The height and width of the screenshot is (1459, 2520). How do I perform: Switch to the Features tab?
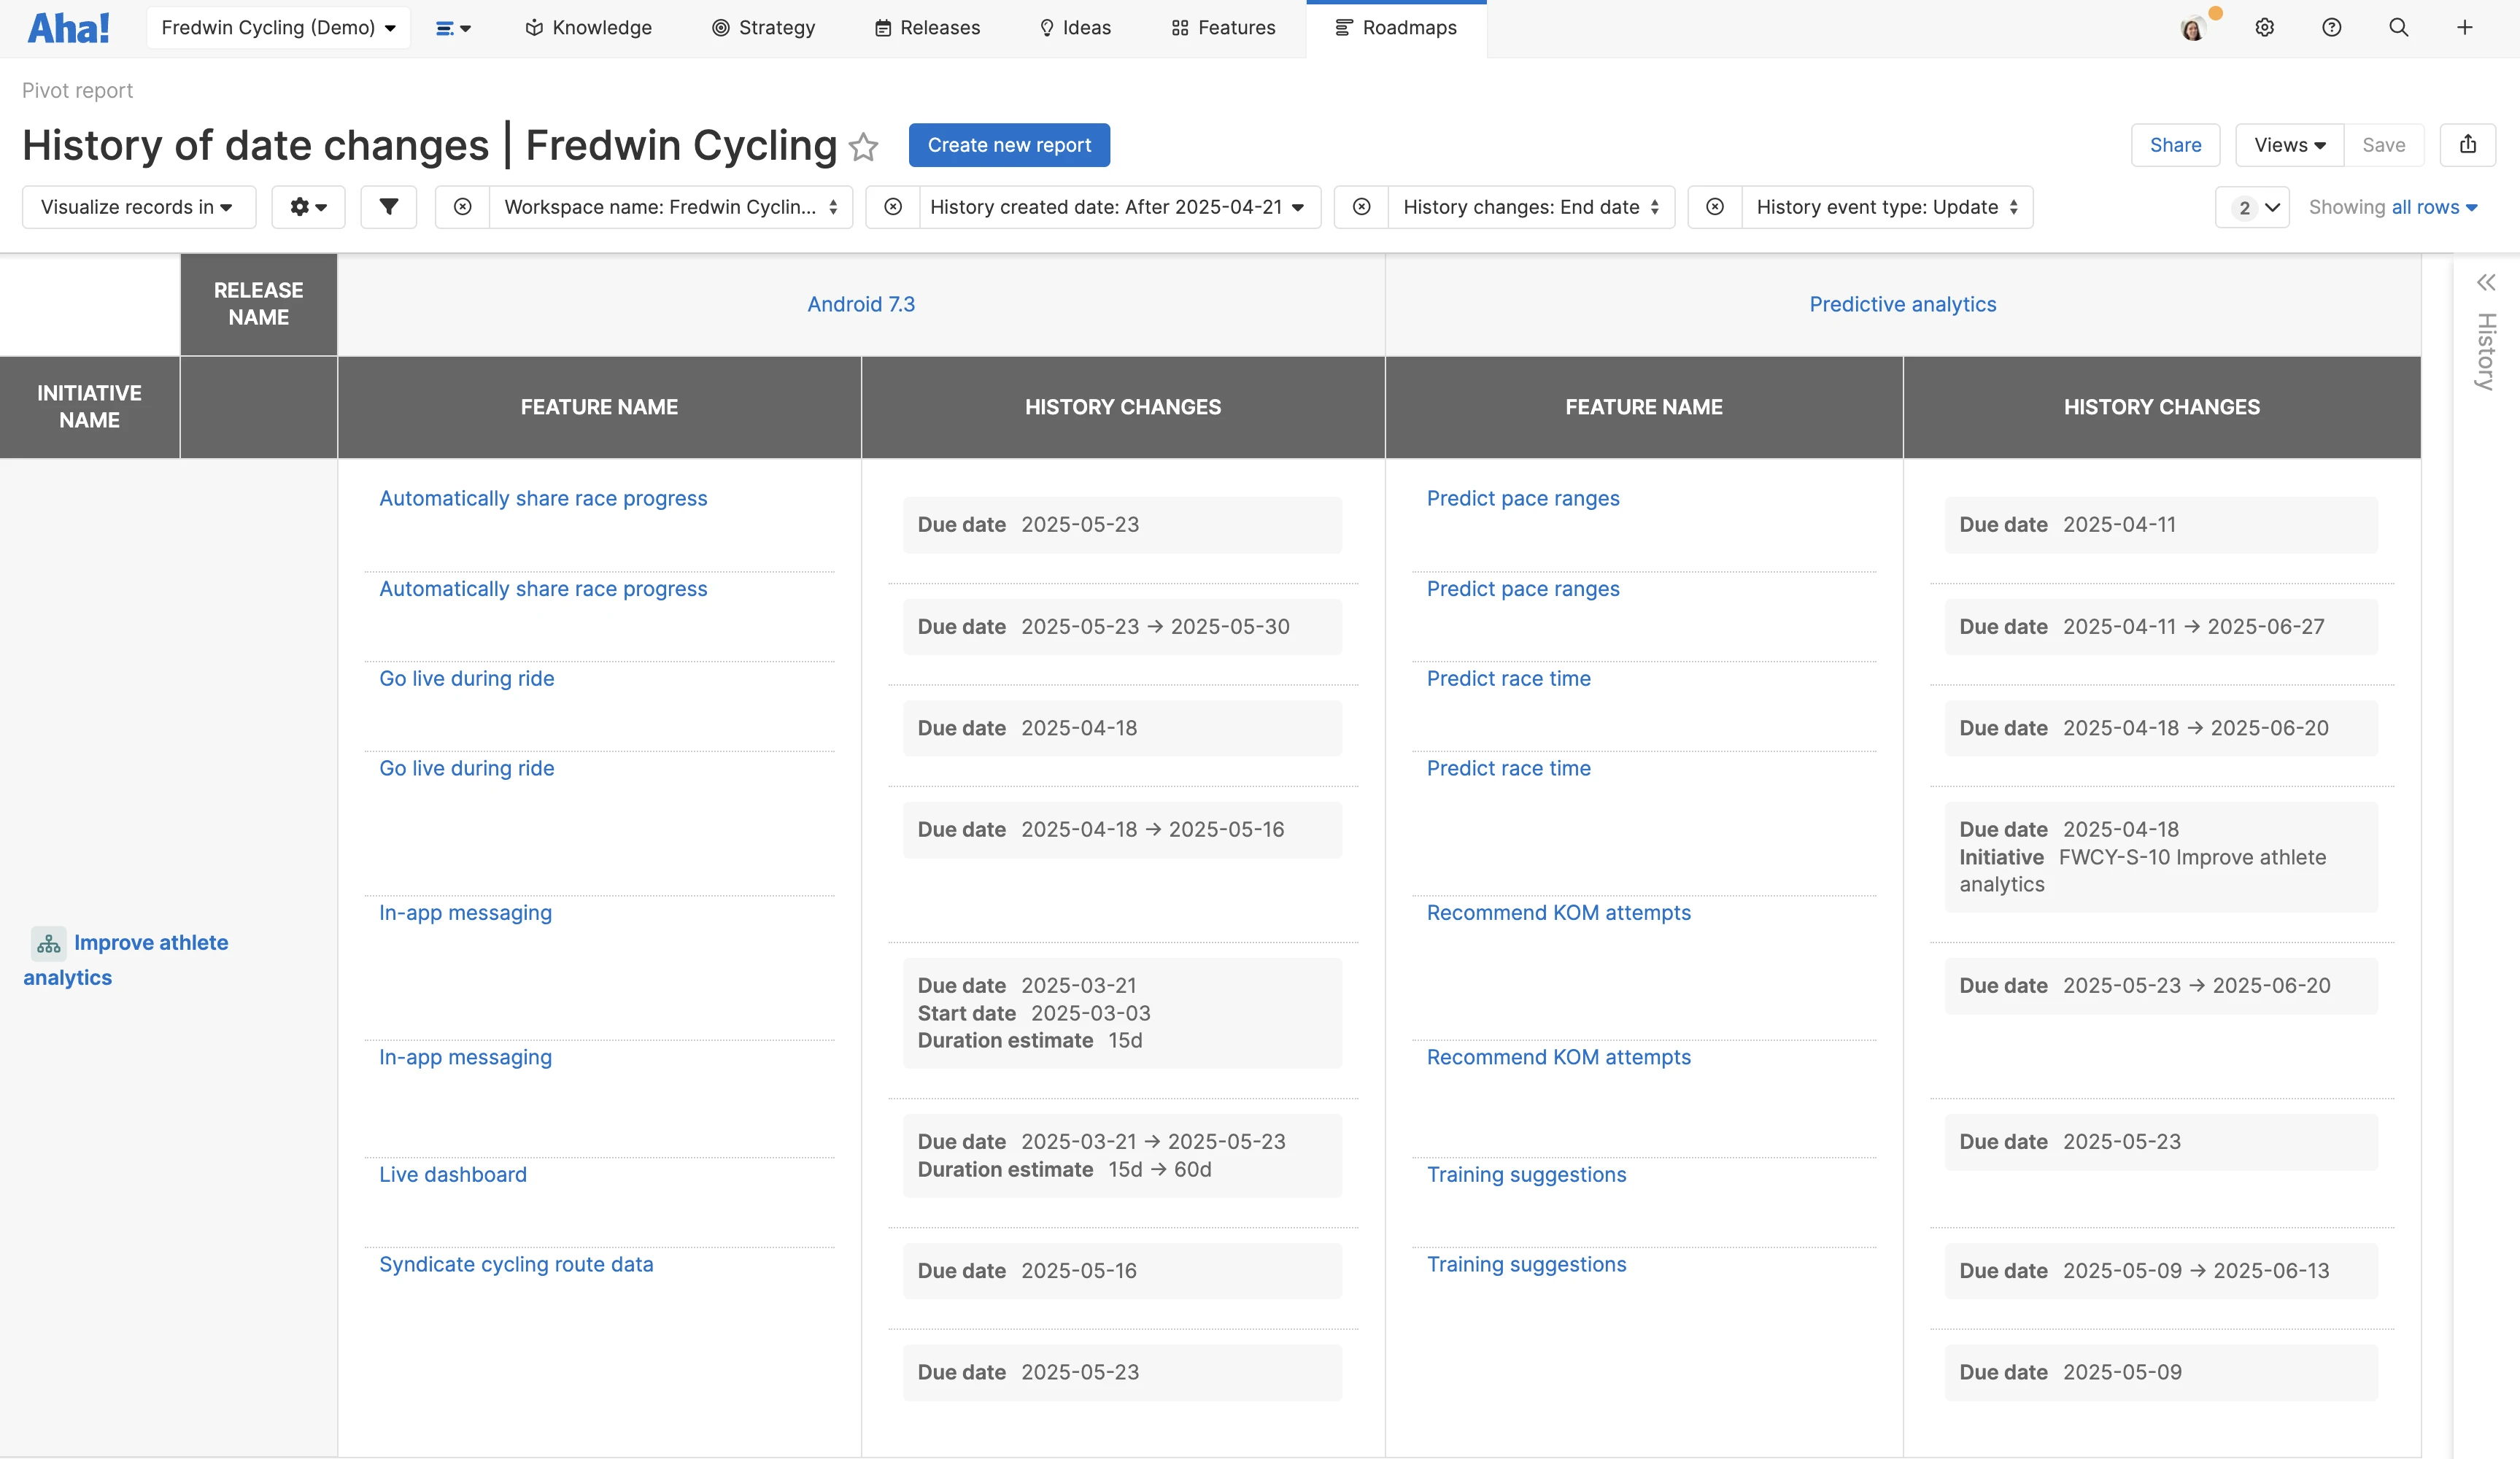click(x=1223, y=28)
